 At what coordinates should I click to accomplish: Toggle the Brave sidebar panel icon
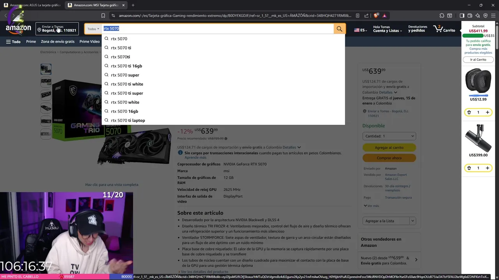(462, 16)
